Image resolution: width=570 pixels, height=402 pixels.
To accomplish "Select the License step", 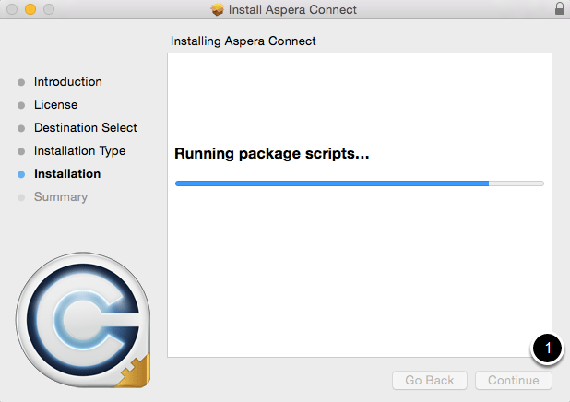I will tap(56, 105).
